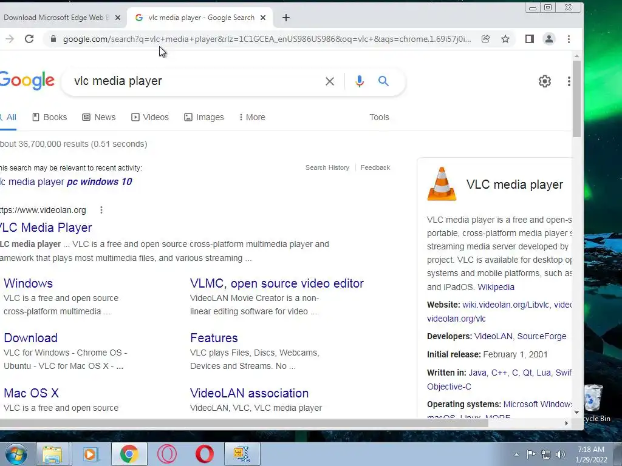Switch to the Download Microsoft Edge tab
This screenshot has width=622, height=466.
(55, 18)
